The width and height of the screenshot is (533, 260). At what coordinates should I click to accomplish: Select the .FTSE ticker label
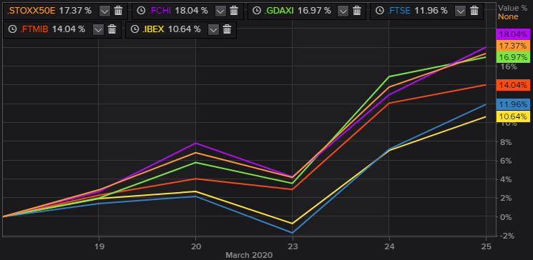[x=398, y=11]
